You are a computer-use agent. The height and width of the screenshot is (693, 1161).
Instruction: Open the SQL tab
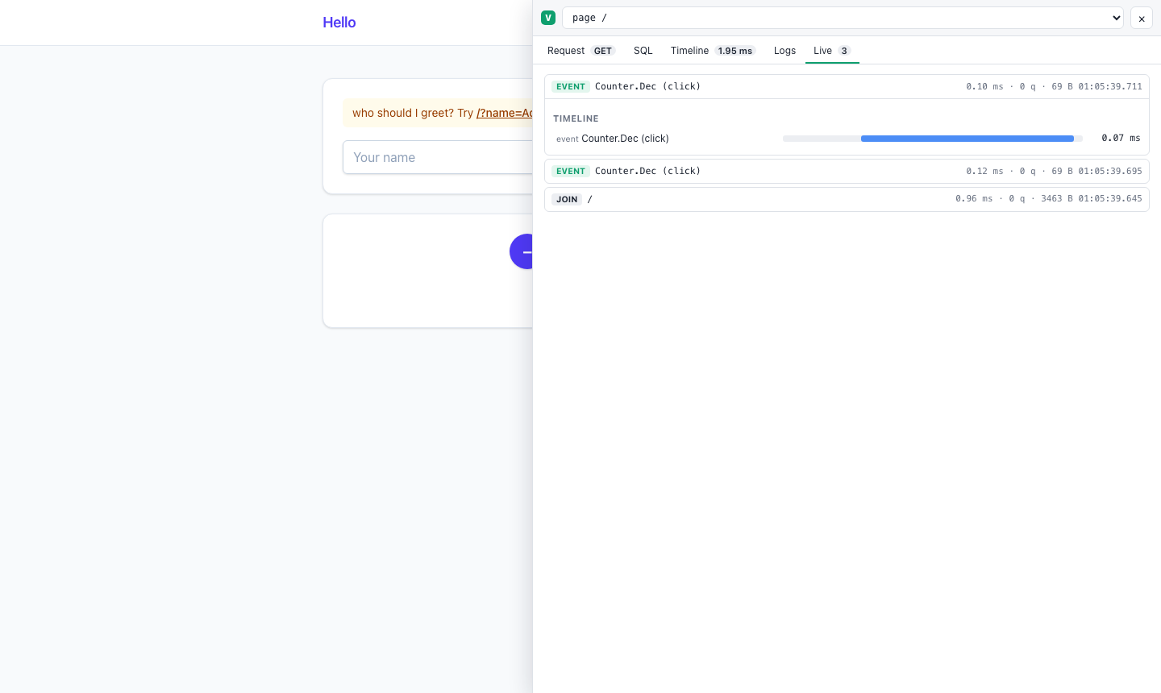pos(643,51)
